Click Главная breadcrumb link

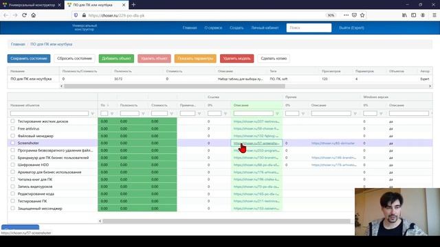coord(18,44)
